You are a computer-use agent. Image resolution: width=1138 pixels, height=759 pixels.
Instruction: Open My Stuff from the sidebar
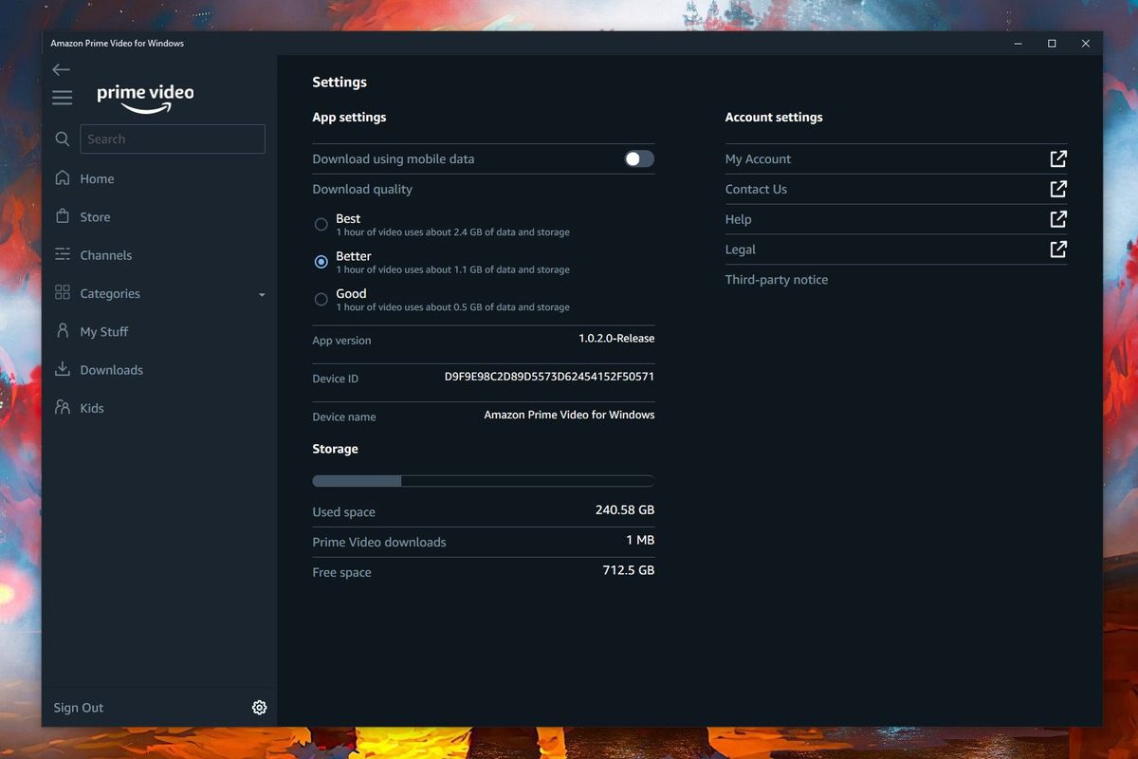click(104, 332)
